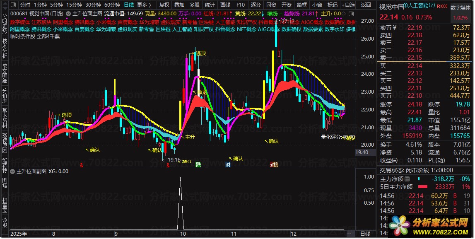Screen dimensions: 475x239
Task: Expand the 更多 periods menu
Action: point(144,5)
